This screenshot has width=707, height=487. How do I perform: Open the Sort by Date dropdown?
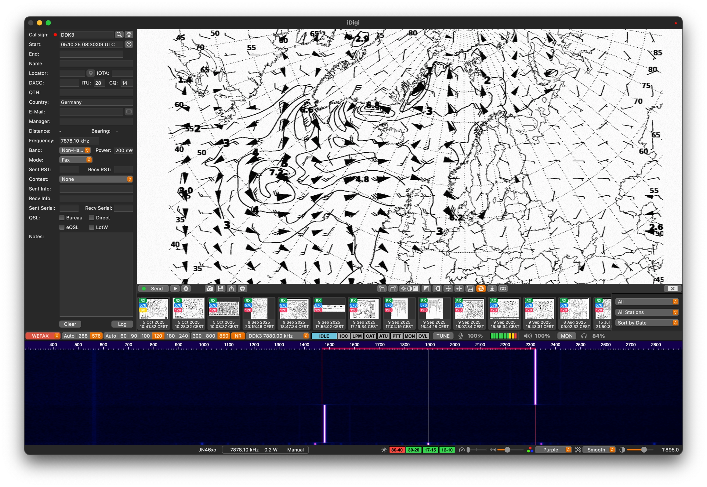tap(647, 323)
